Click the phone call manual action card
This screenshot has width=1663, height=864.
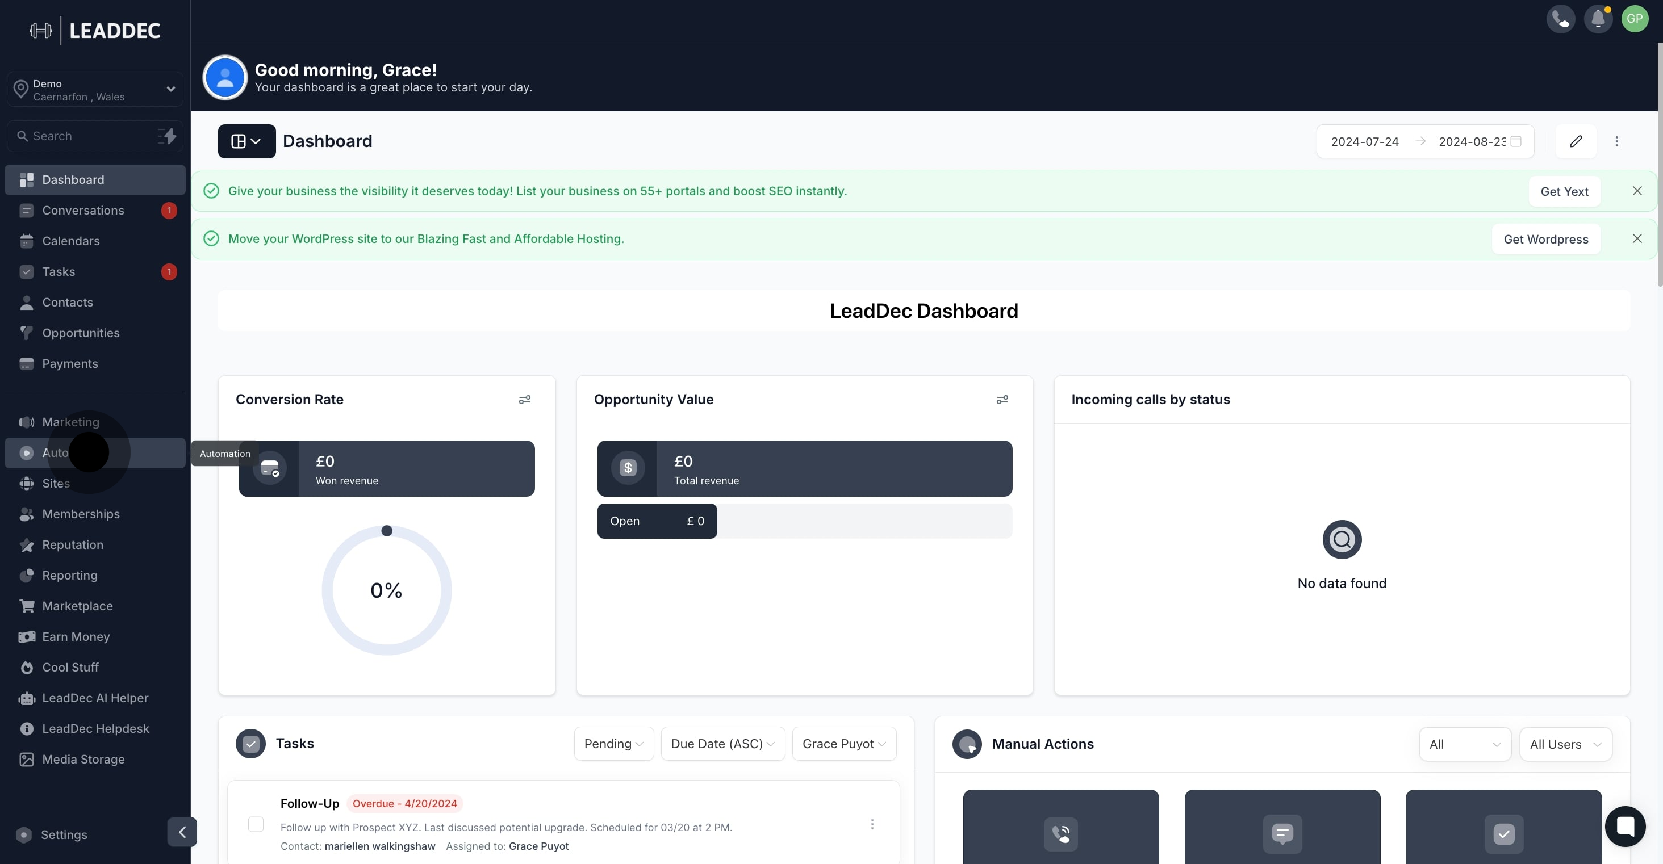coord(1061,827)
